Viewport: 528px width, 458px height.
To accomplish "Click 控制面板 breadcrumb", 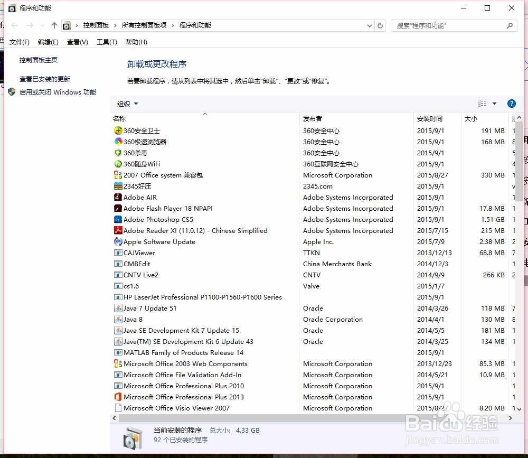I will (x=96, y=25).
